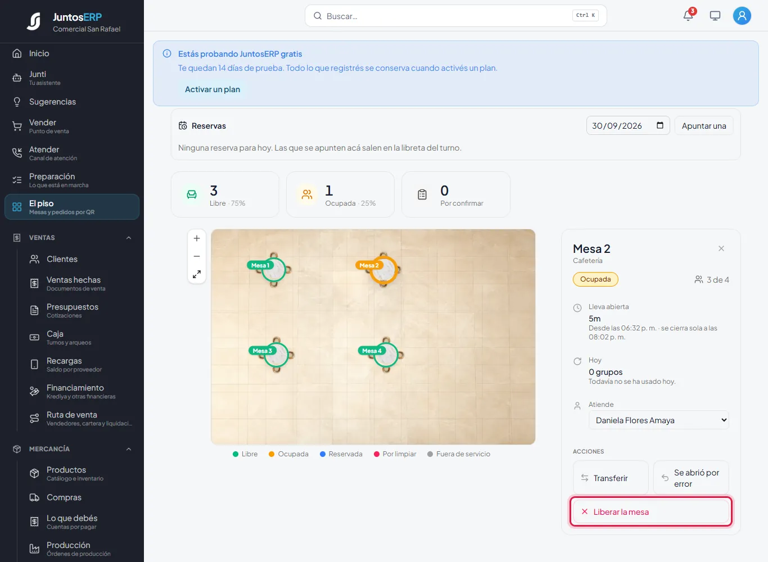Open Presupuestos cotizaciones
Viewport: 768px width, 562px height.
click(x=80, y=310)
